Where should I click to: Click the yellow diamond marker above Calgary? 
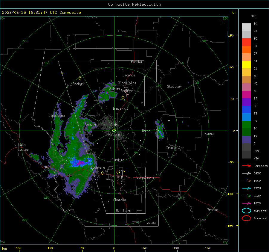pos(118,173)
